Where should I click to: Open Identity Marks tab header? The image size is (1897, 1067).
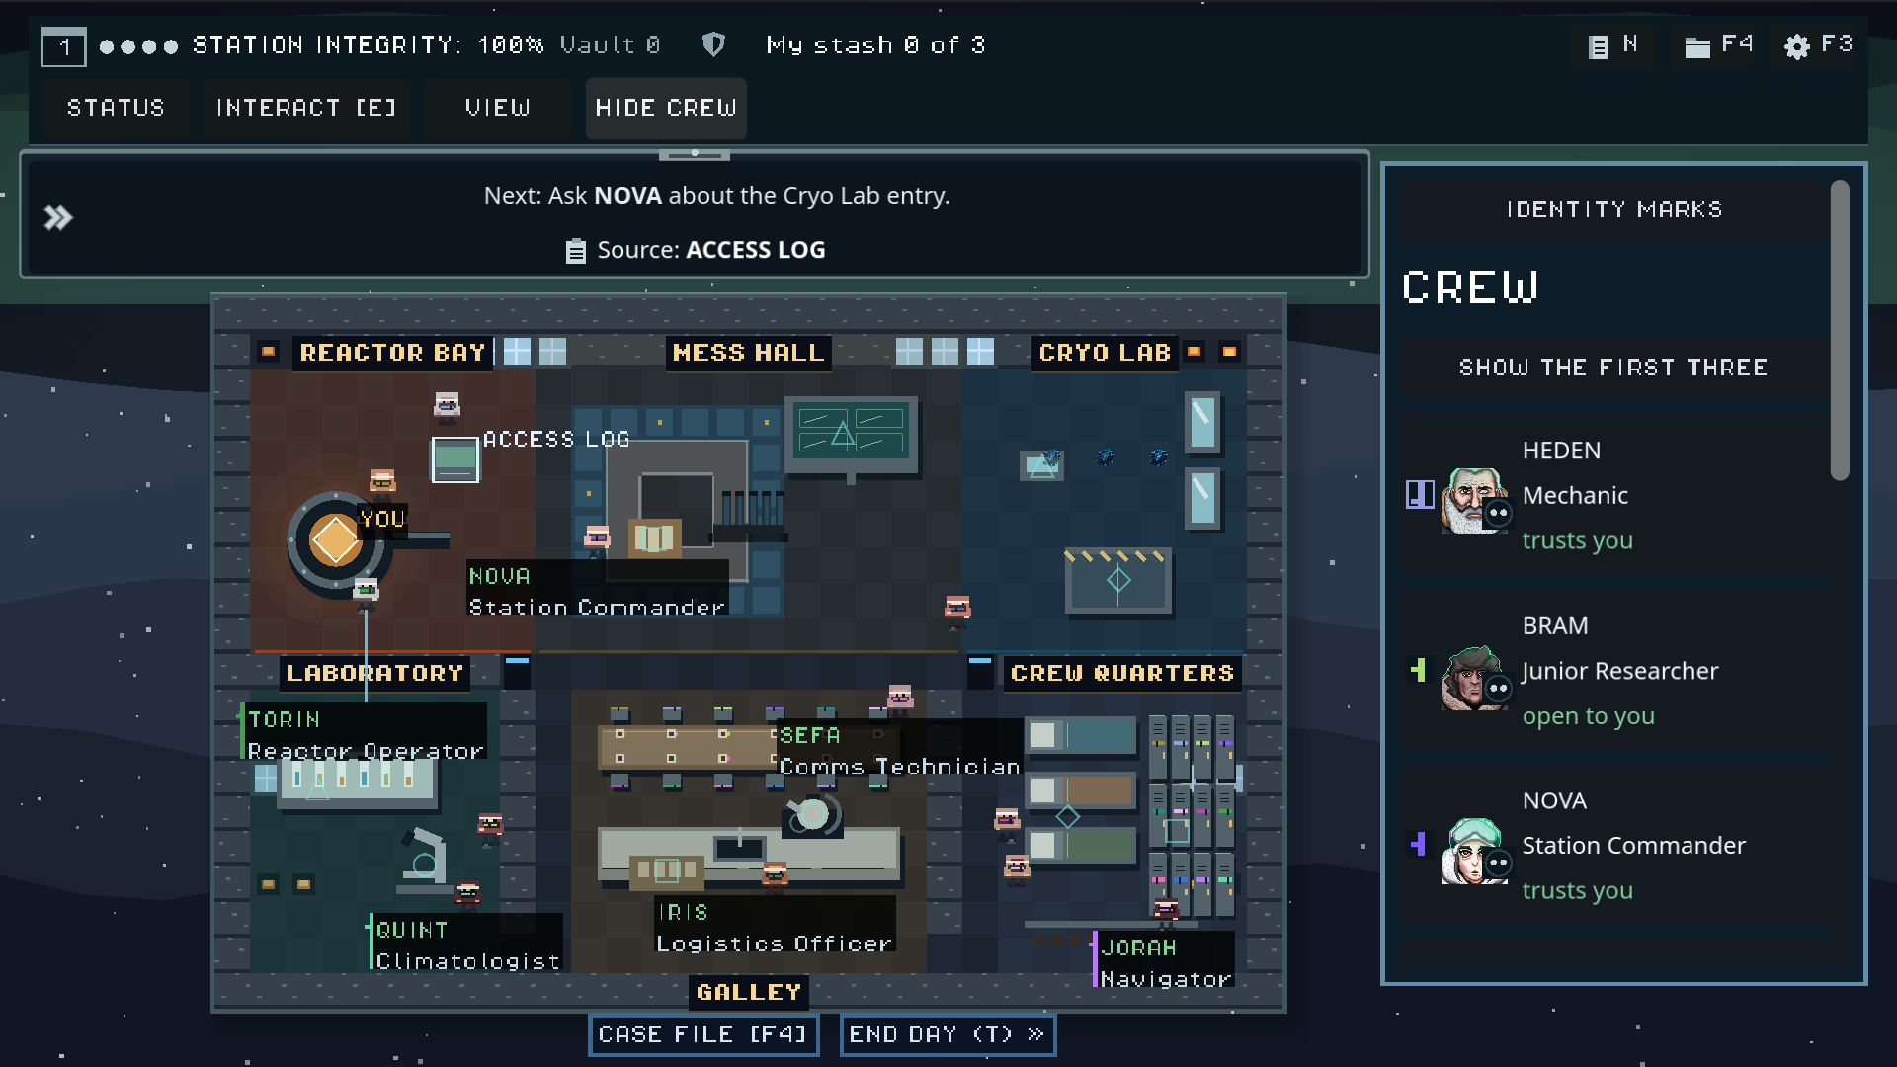(x=1613, y=209)
